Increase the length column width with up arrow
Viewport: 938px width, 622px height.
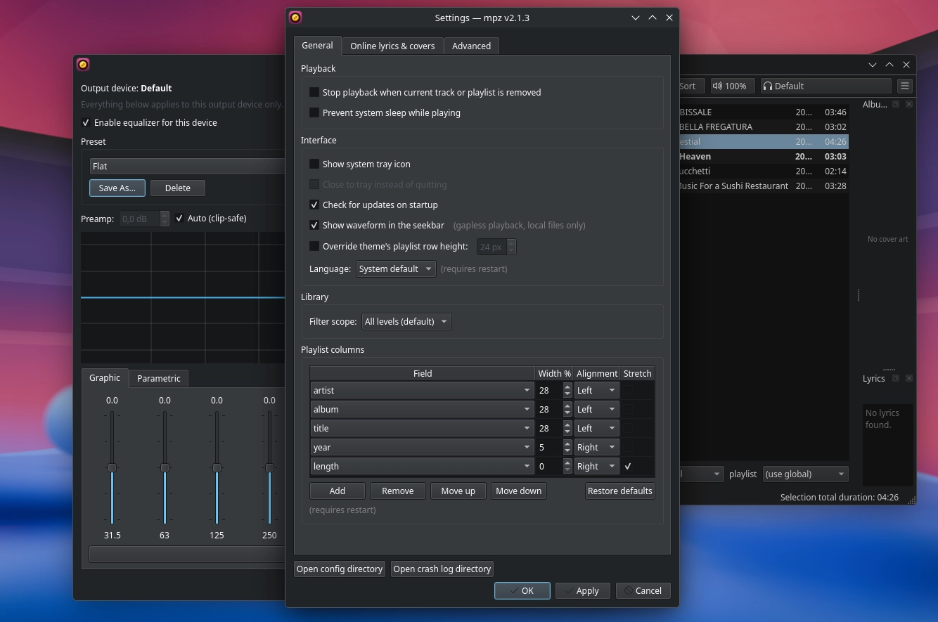[x=567, y=462]
